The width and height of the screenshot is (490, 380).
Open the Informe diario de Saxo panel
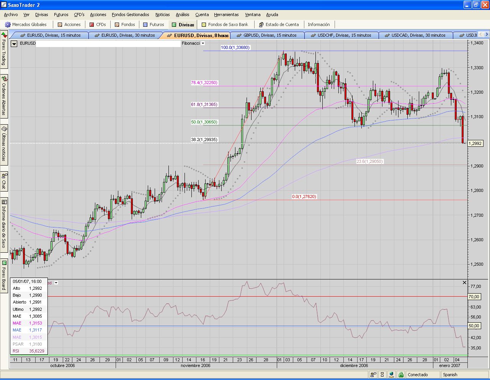(4, 224)
